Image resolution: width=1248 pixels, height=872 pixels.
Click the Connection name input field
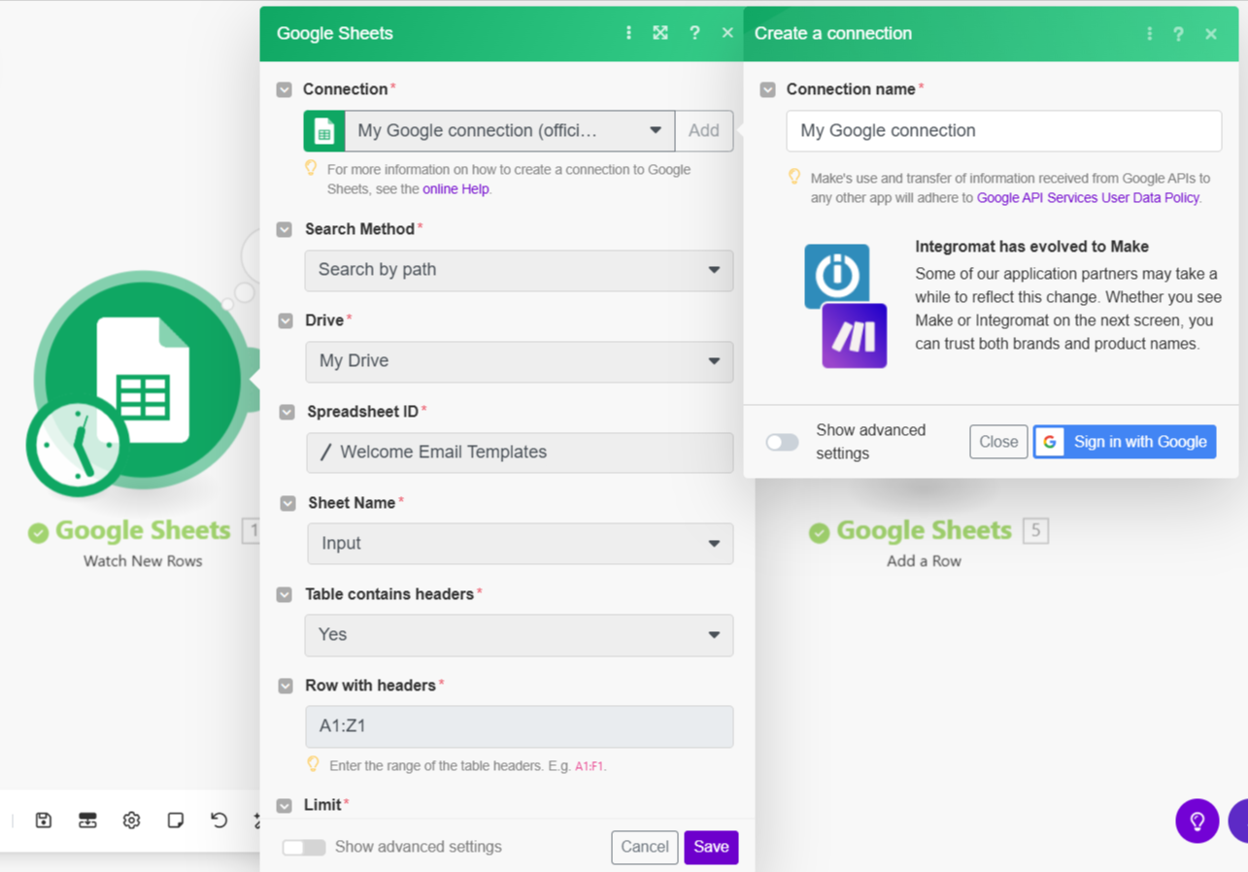[1004, 131]
